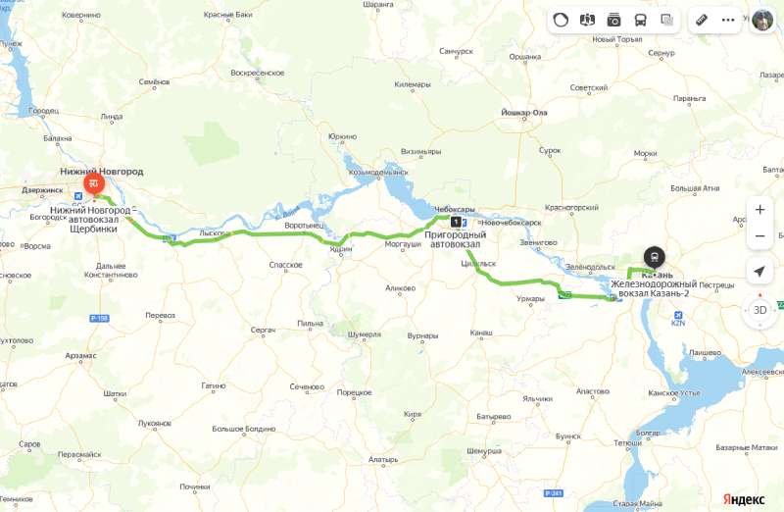
Task: Click the KZN airport icon
Action: pyautogui.click(x=678, y=315)
